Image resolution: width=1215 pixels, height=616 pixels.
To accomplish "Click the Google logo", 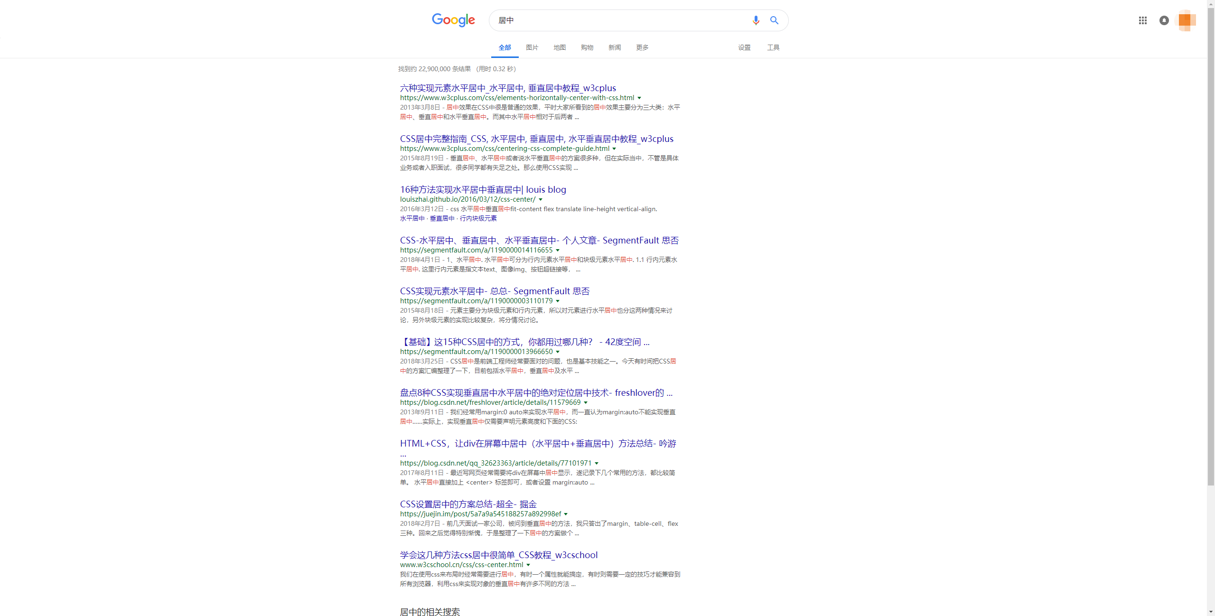I will [453, 20].
